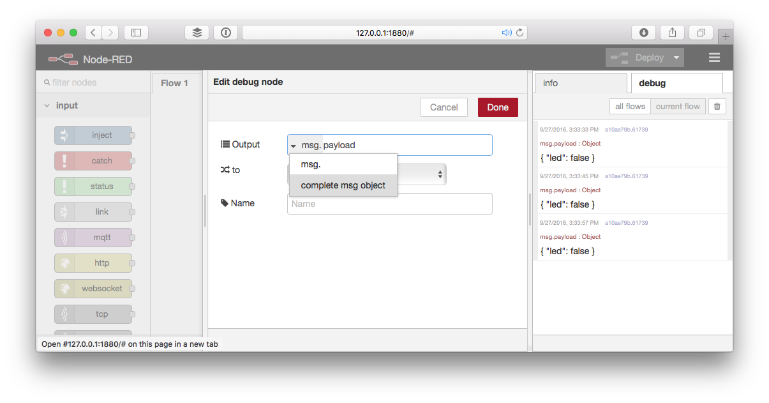Select the catch node in the palette

[x=93, y=161]
